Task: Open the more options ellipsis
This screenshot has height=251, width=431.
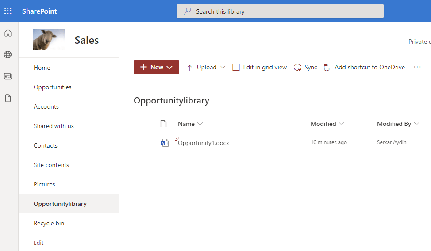Action: coord(417,67)
